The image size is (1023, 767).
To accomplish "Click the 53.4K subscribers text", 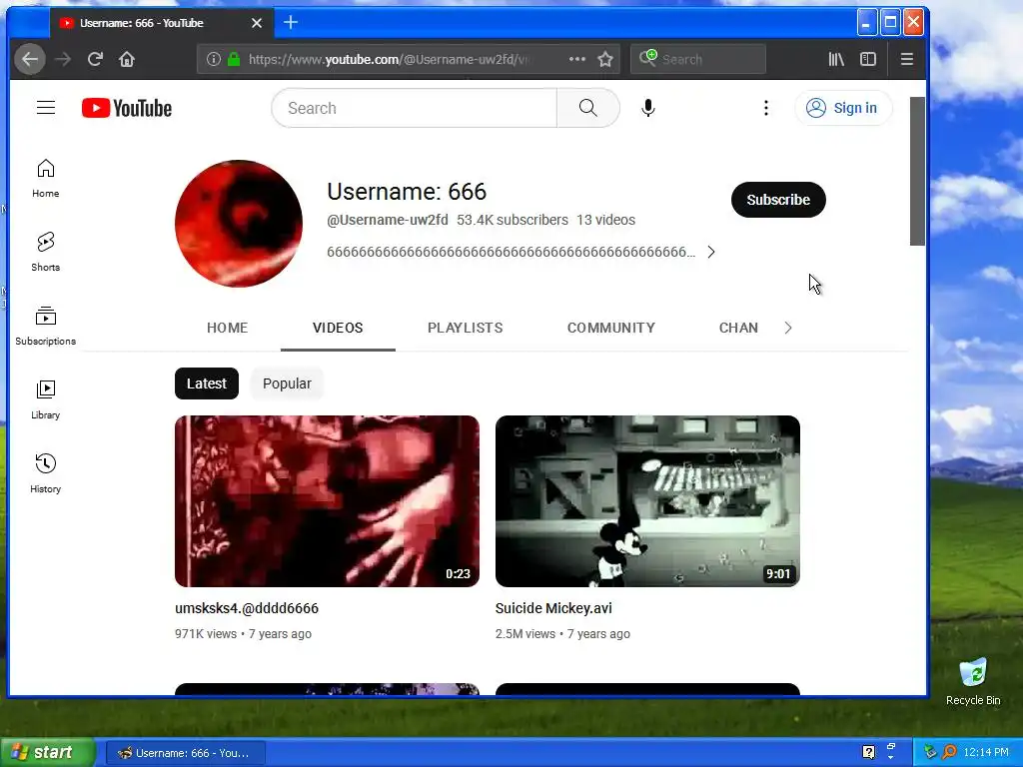I will [512, 220].
